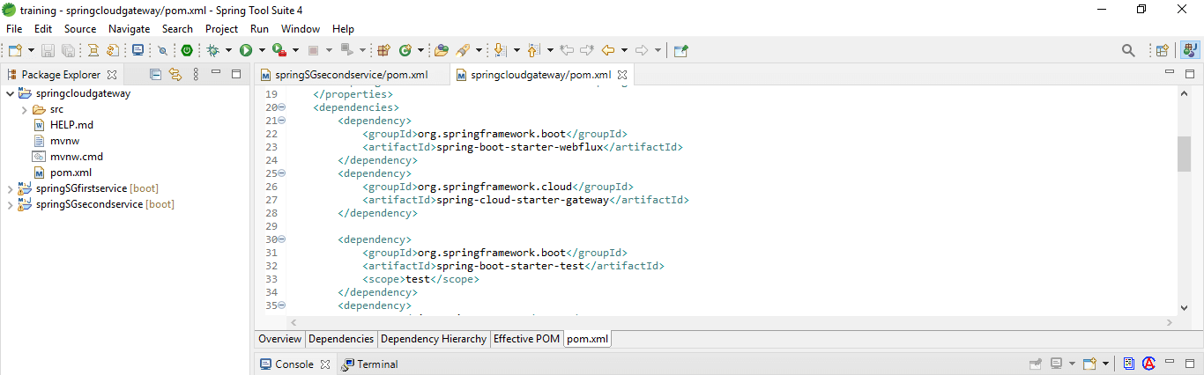Open the Navigate menu
This screenshot has height=375, width=1204.
(130, 29)
